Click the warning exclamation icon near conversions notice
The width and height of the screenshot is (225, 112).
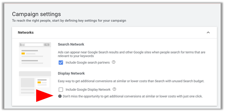click(60, 96)
